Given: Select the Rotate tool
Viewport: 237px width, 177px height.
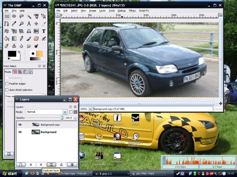Looking at the screenshot, I should 7,31.
